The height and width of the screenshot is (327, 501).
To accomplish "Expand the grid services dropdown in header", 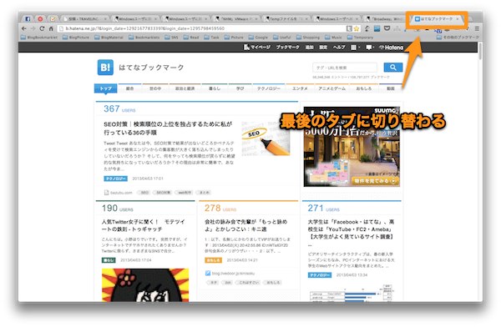I will tap(355, 48).
